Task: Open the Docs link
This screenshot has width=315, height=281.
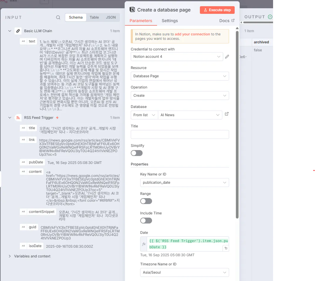Action: coord(227,21)
